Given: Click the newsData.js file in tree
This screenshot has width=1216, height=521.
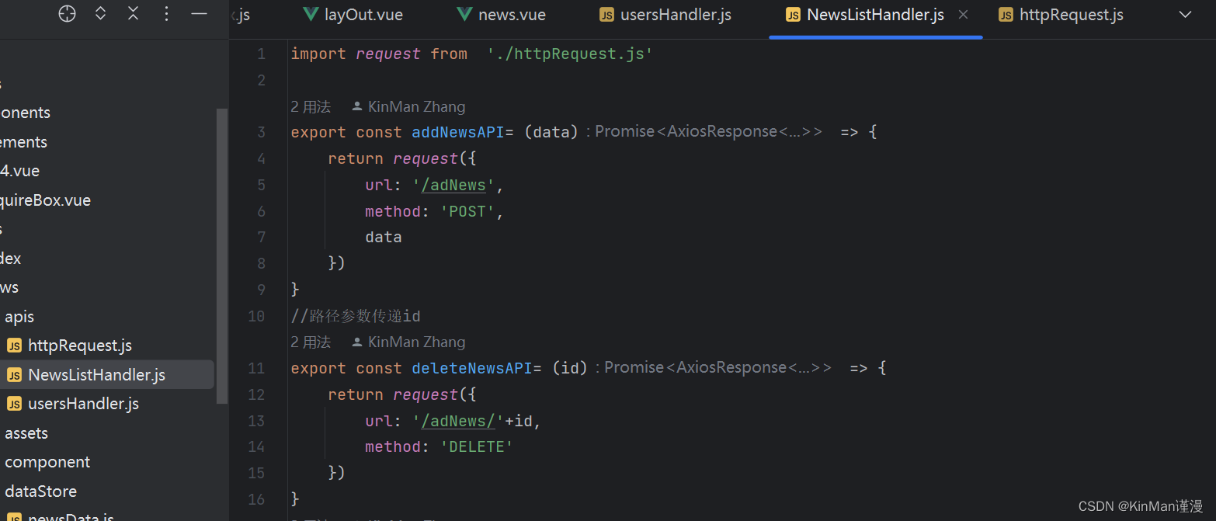Looking at the screenshot, I should pyautogui.click(x=71, y=516).
